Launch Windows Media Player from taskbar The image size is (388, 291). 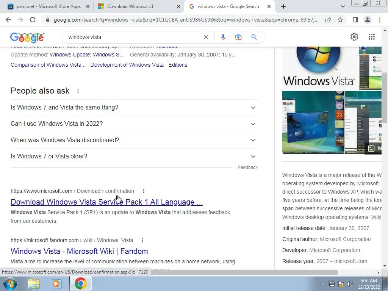tap(57, 283)
